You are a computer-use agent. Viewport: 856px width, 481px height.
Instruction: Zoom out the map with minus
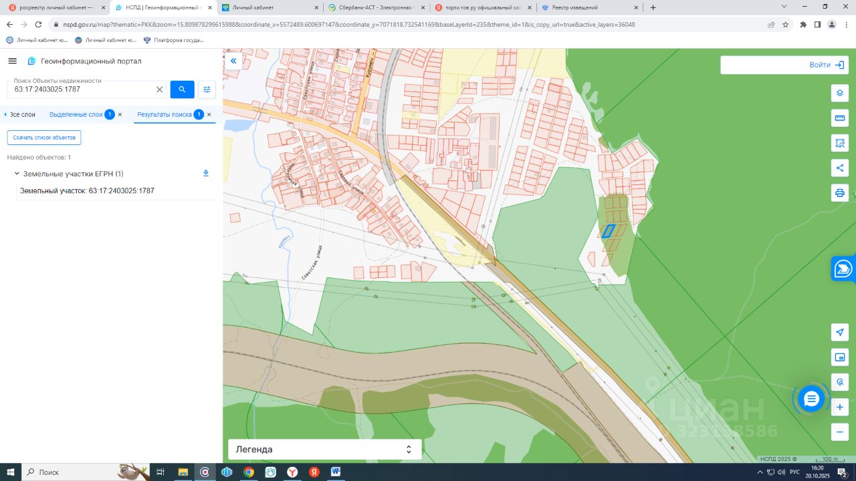[x=839, y=432]
